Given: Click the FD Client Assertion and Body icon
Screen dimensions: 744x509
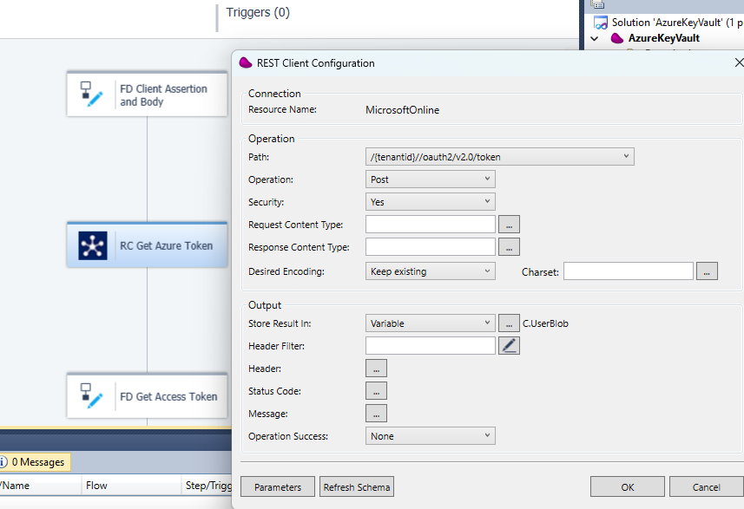Looking at the screenshot, I should coord(92,95).
